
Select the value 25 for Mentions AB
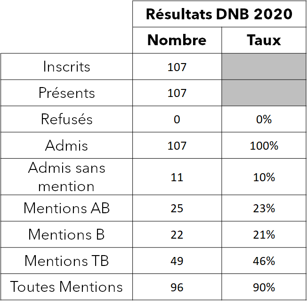pos(177,209)
